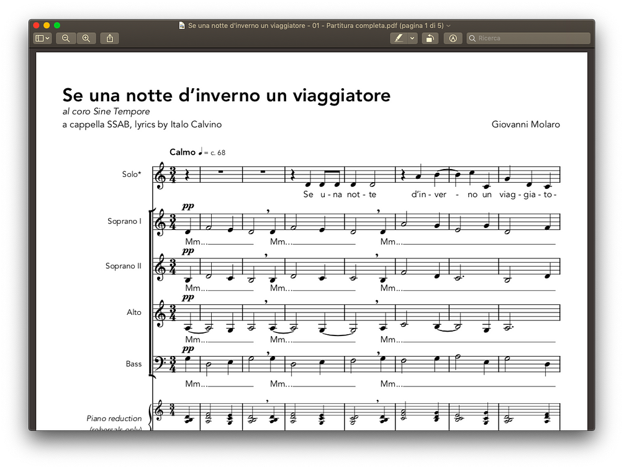Click the 'Bass' staff label

pyautogui.click(x=133, y=364)
